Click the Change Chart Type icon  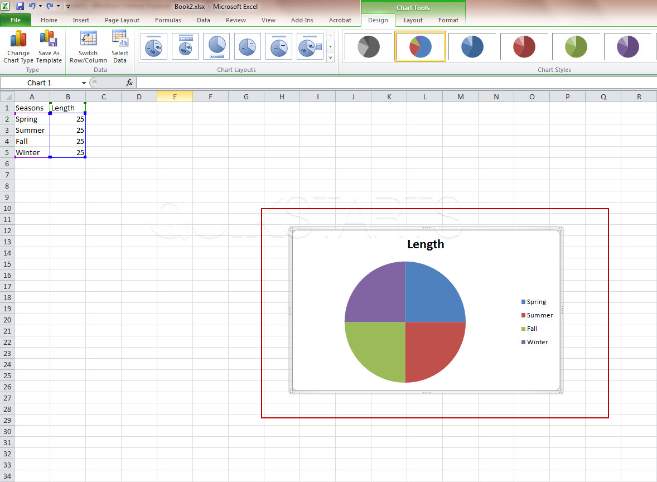(18, 47)
